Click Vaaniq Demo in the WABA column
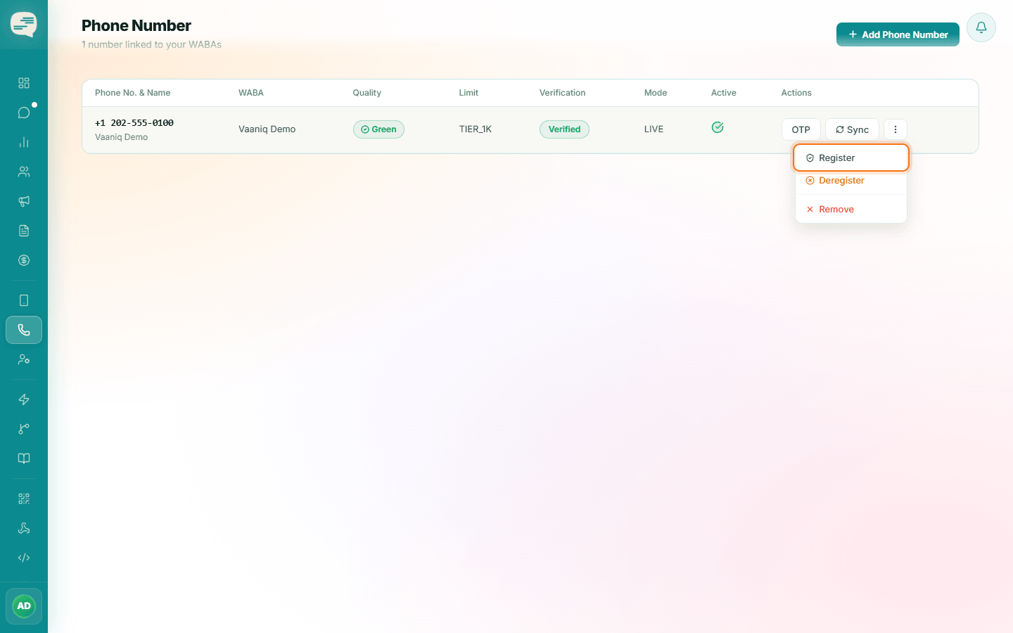This screenshot has width=1013, height=633. tap(267, 129)
